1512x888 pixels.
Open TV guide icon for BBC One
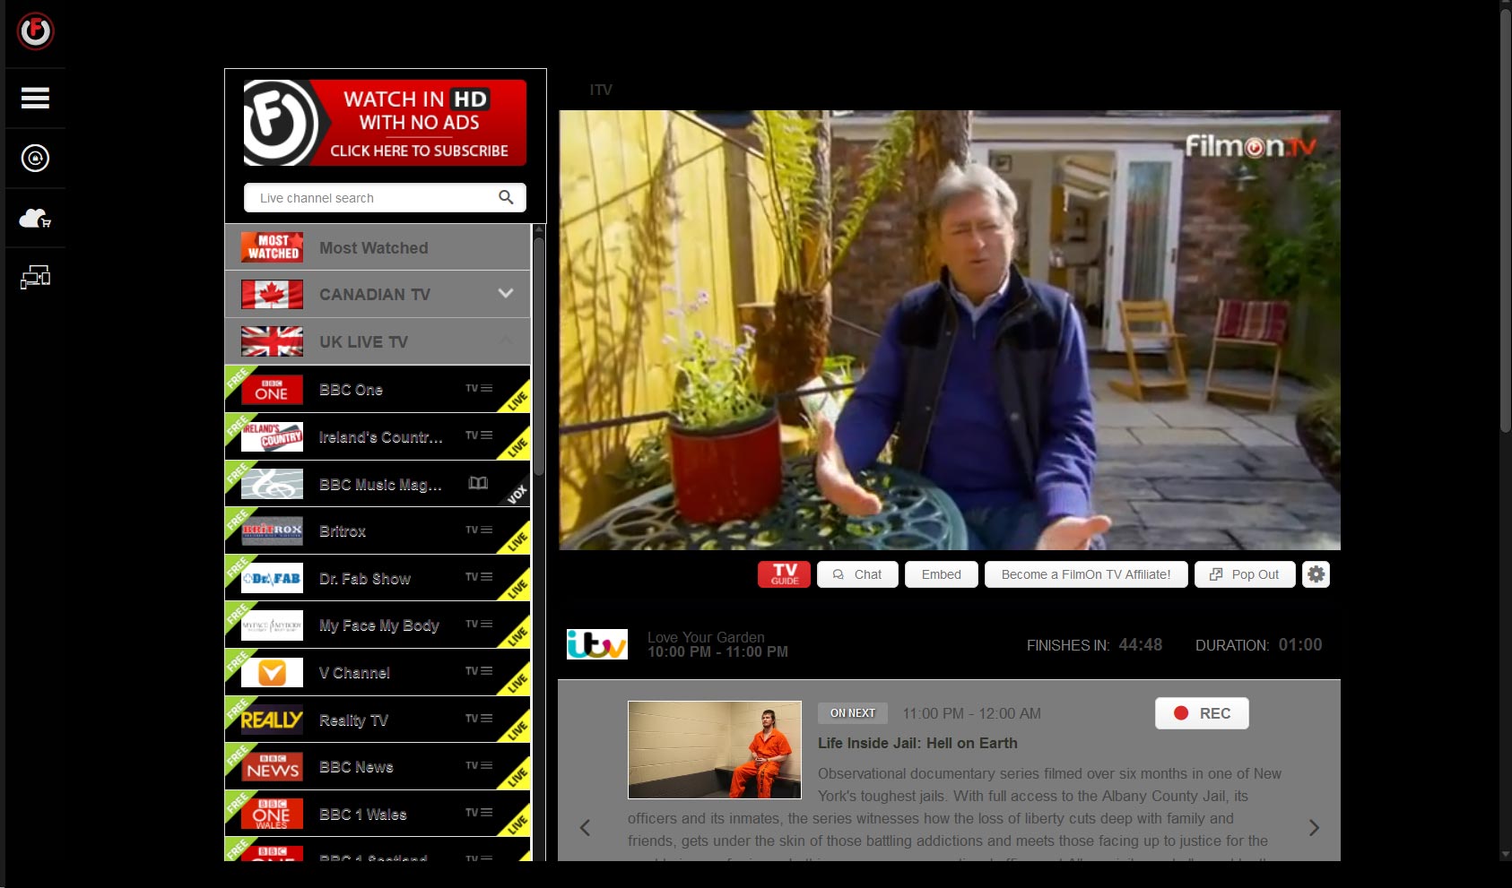pos(479,388)
